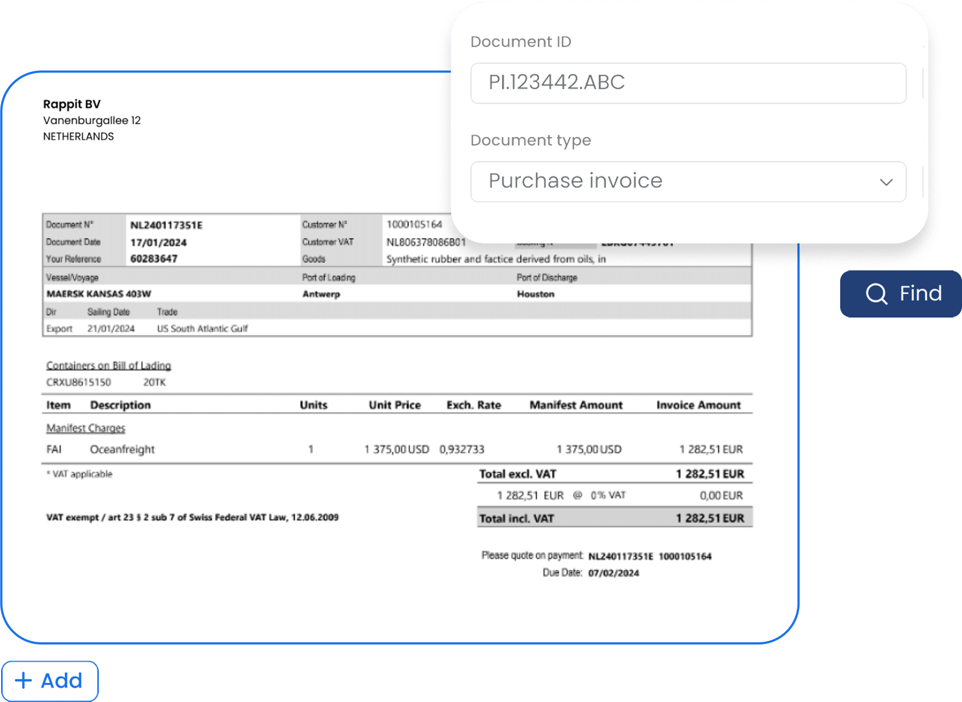
Task: Select the document date 17/01/2024
Action: pos(158,242)
